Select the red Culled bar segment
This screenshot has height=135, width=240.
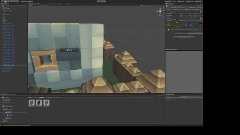click(201, 24)
